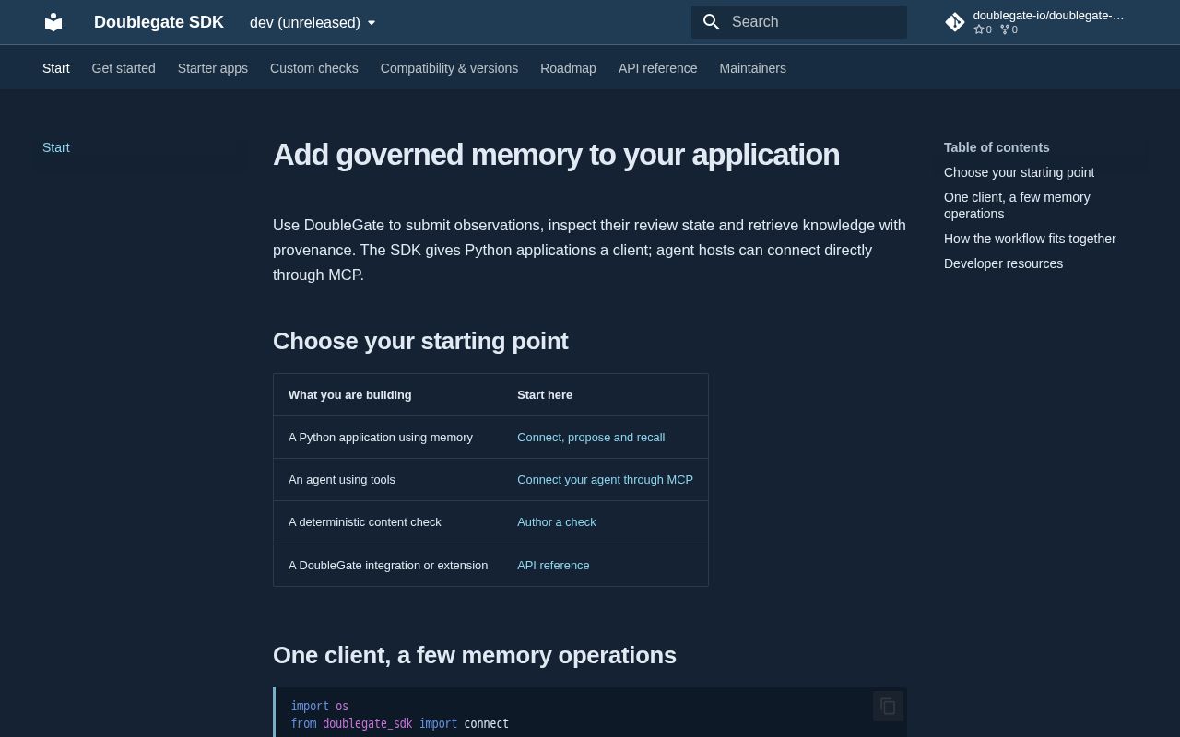The height and width of the screenshot is (737, 1180).
Task: Jump to One client, a few memory operations
Action: point(1017,205)
